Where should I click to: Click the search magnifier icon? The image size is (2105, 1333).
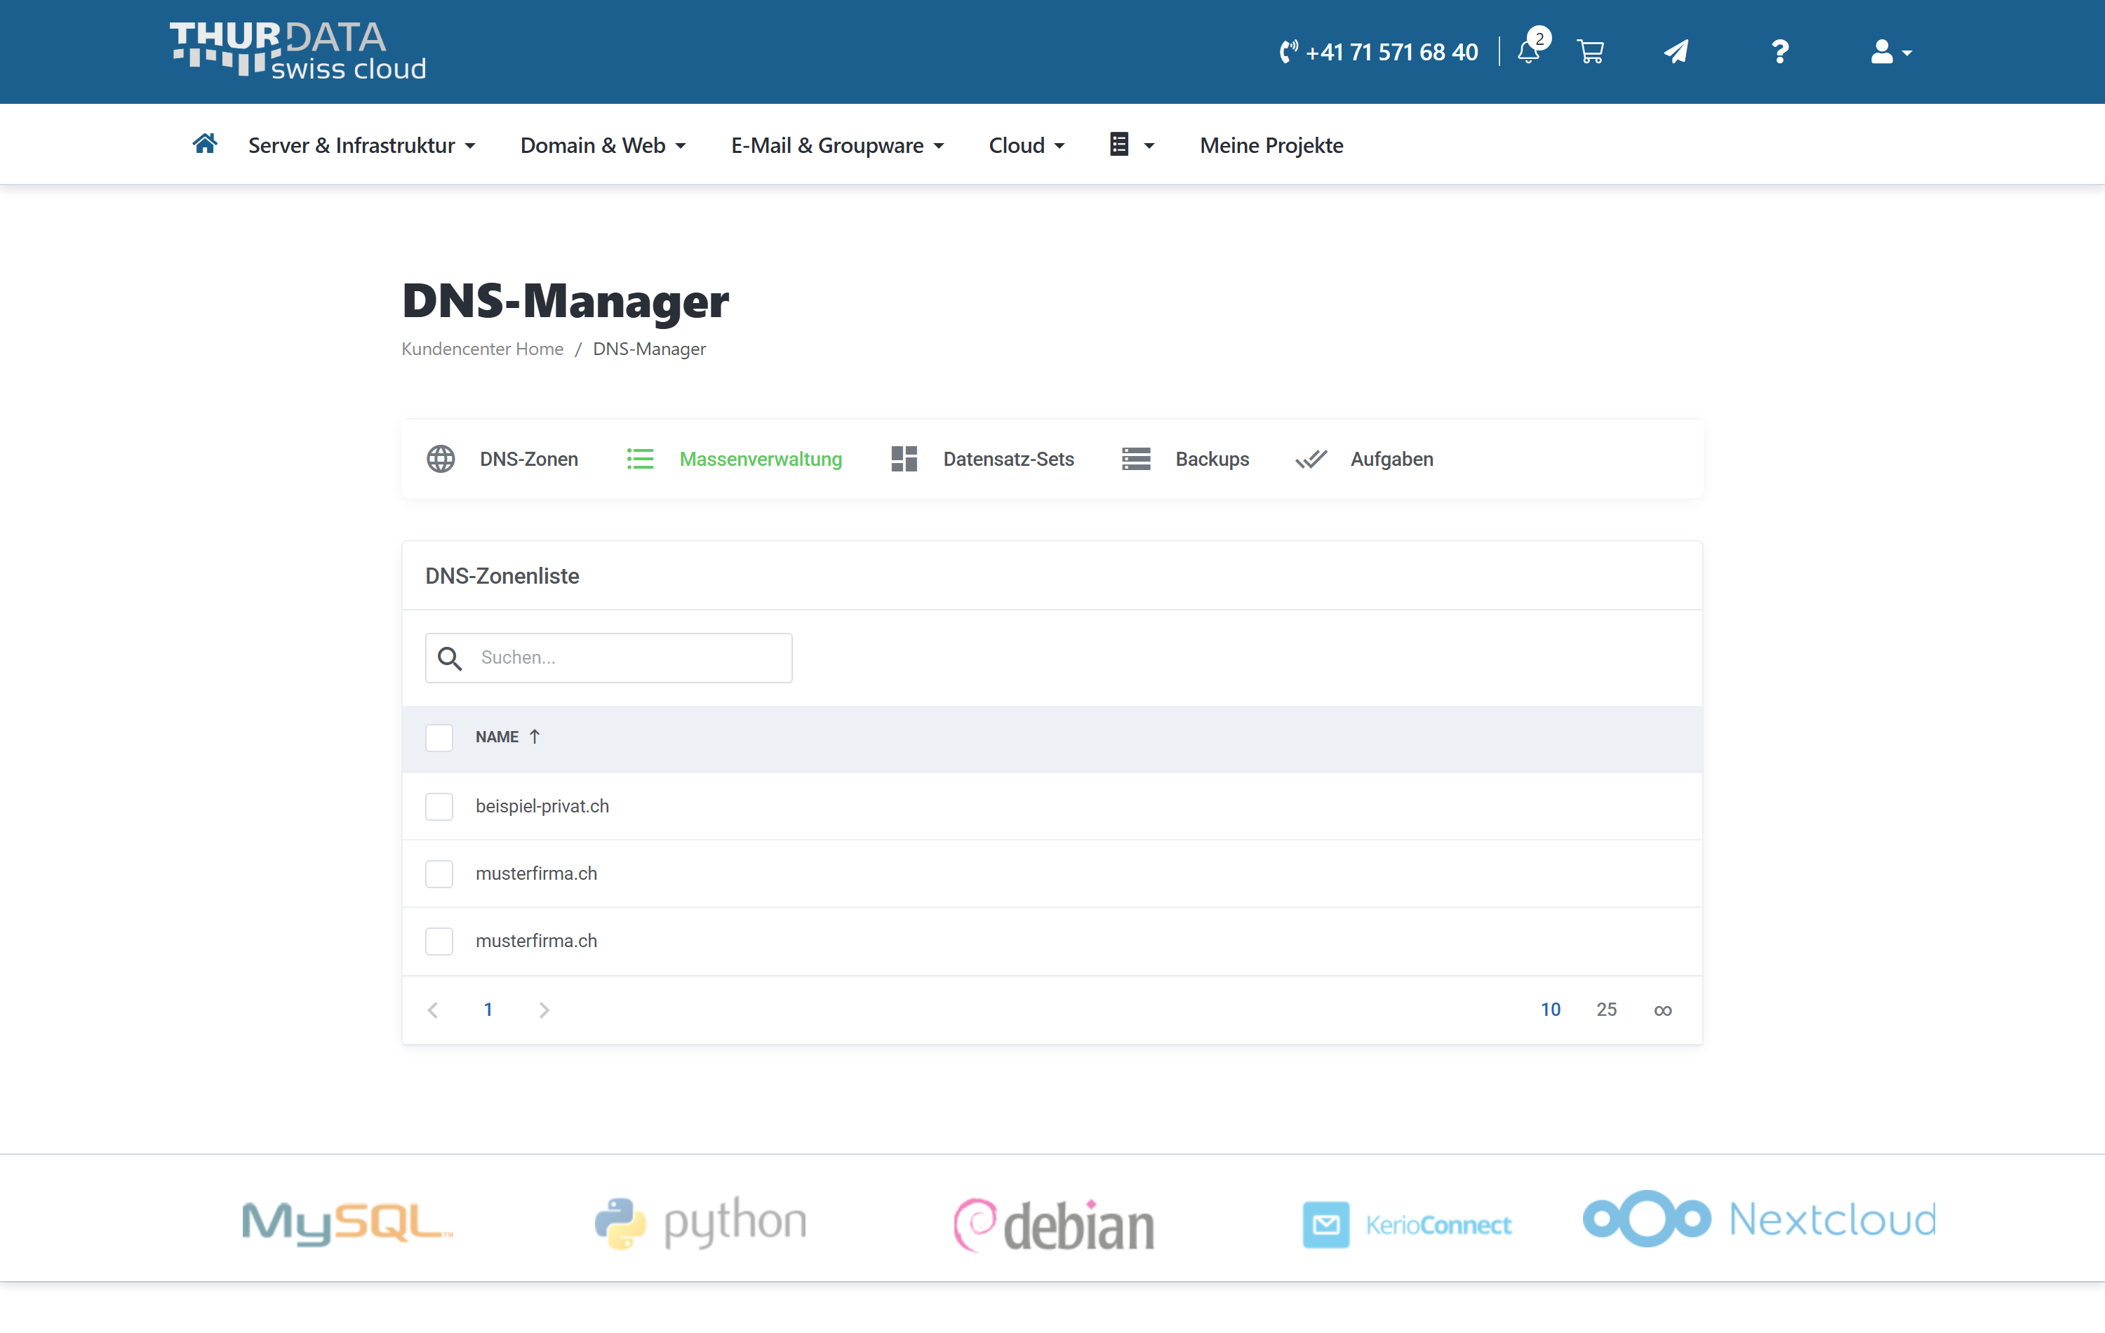coord(449,658)
